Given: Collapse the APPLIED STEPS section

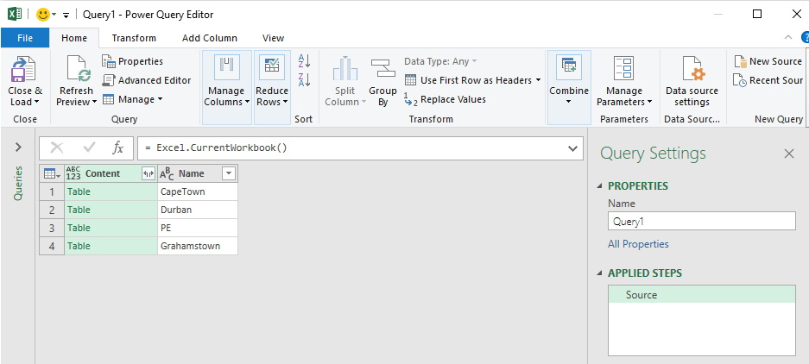Looking at the screenshot, I should click(x=599, y=273).
